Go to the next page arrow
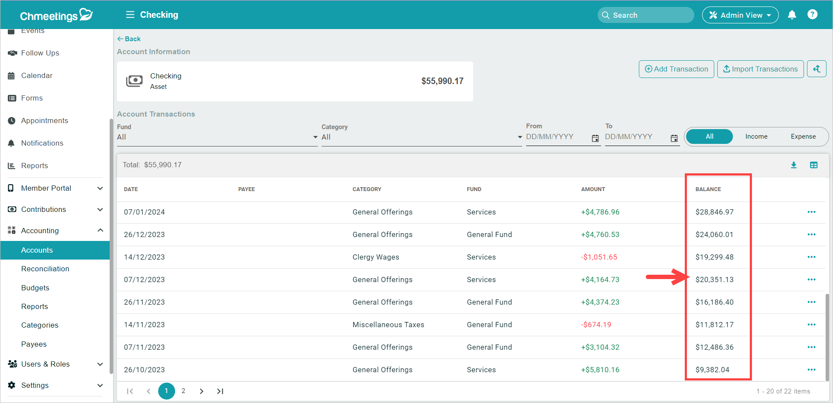The width and height of the screenshot is (833, 403). (x=202, y=391)
